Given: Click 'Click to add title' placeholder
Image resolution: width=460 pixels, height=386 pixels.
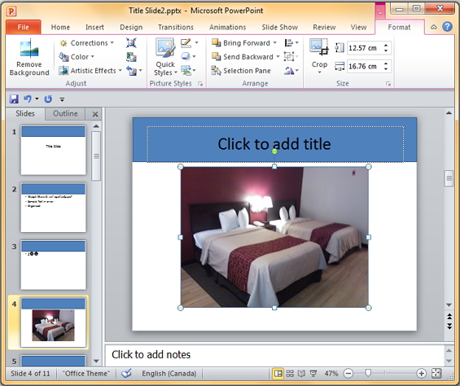Looking at the screenshot, I should click(x=275, y=144).
